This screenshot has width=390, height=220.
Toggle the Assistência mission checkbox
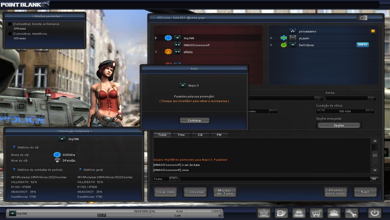click(x=10, y=34)
